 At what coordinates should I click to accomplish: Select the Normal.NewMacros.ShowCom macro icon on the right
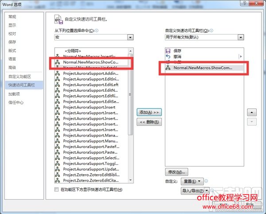point(168,68)
